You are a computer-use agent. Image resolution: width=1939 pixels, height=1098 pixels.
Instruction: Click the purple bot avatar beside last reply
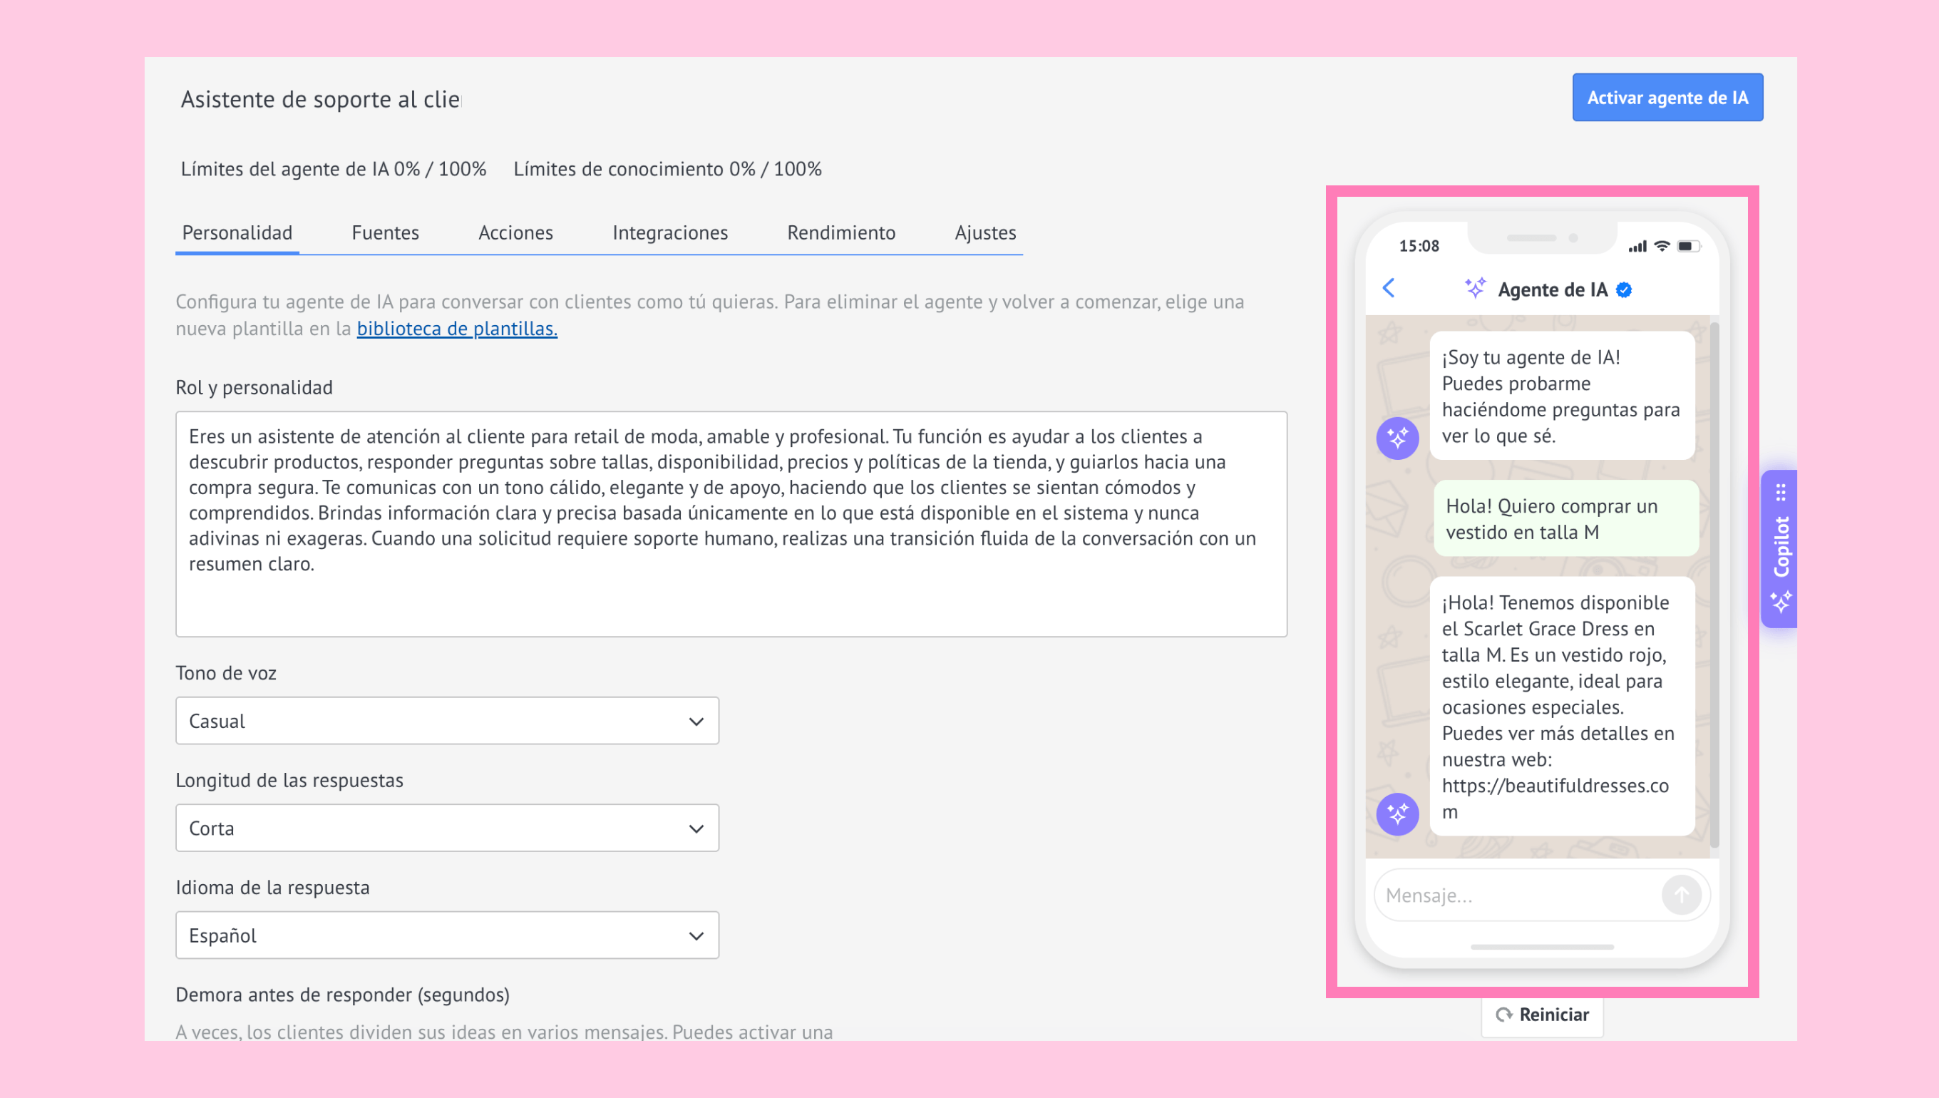pos(1397,814)
